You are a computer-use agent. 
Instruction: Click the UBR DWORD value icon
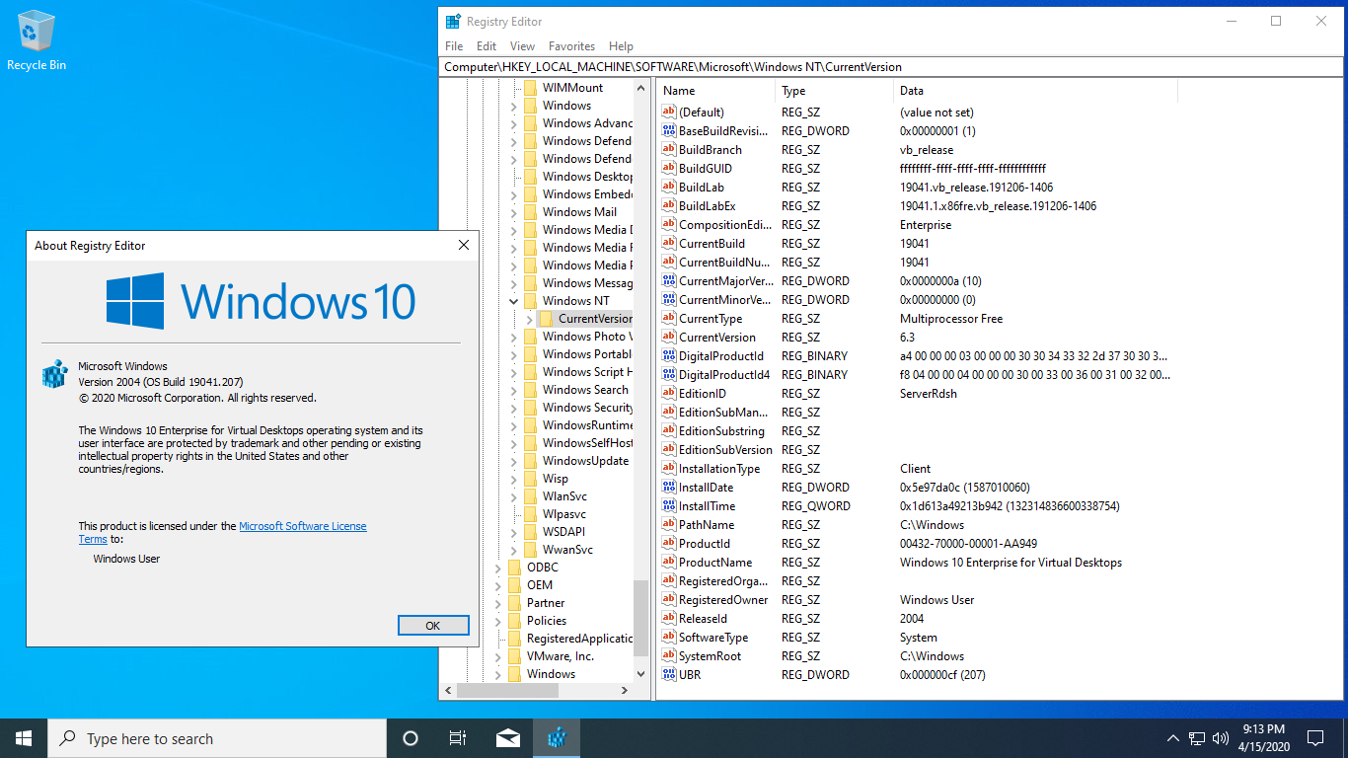[x=669, y=675]
